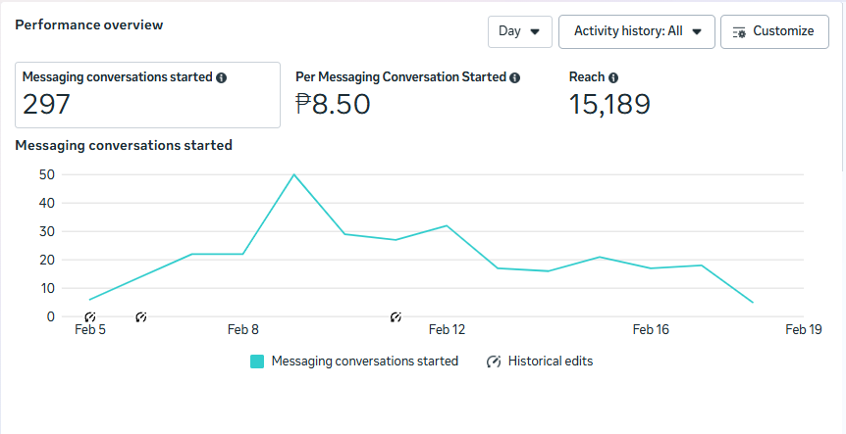Select the Reach metric showing 15,189
This screenshot has height=434, width=846.
[609, 95]
